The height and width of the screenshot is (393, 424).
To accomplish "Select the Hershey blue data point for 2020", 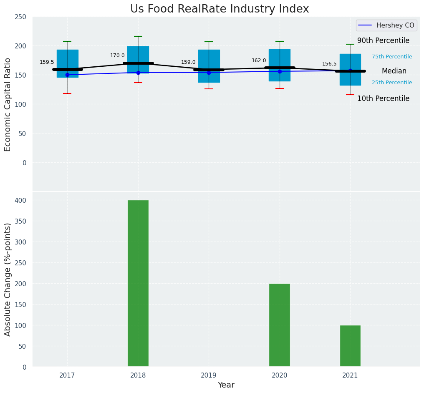I will point(280,71).
